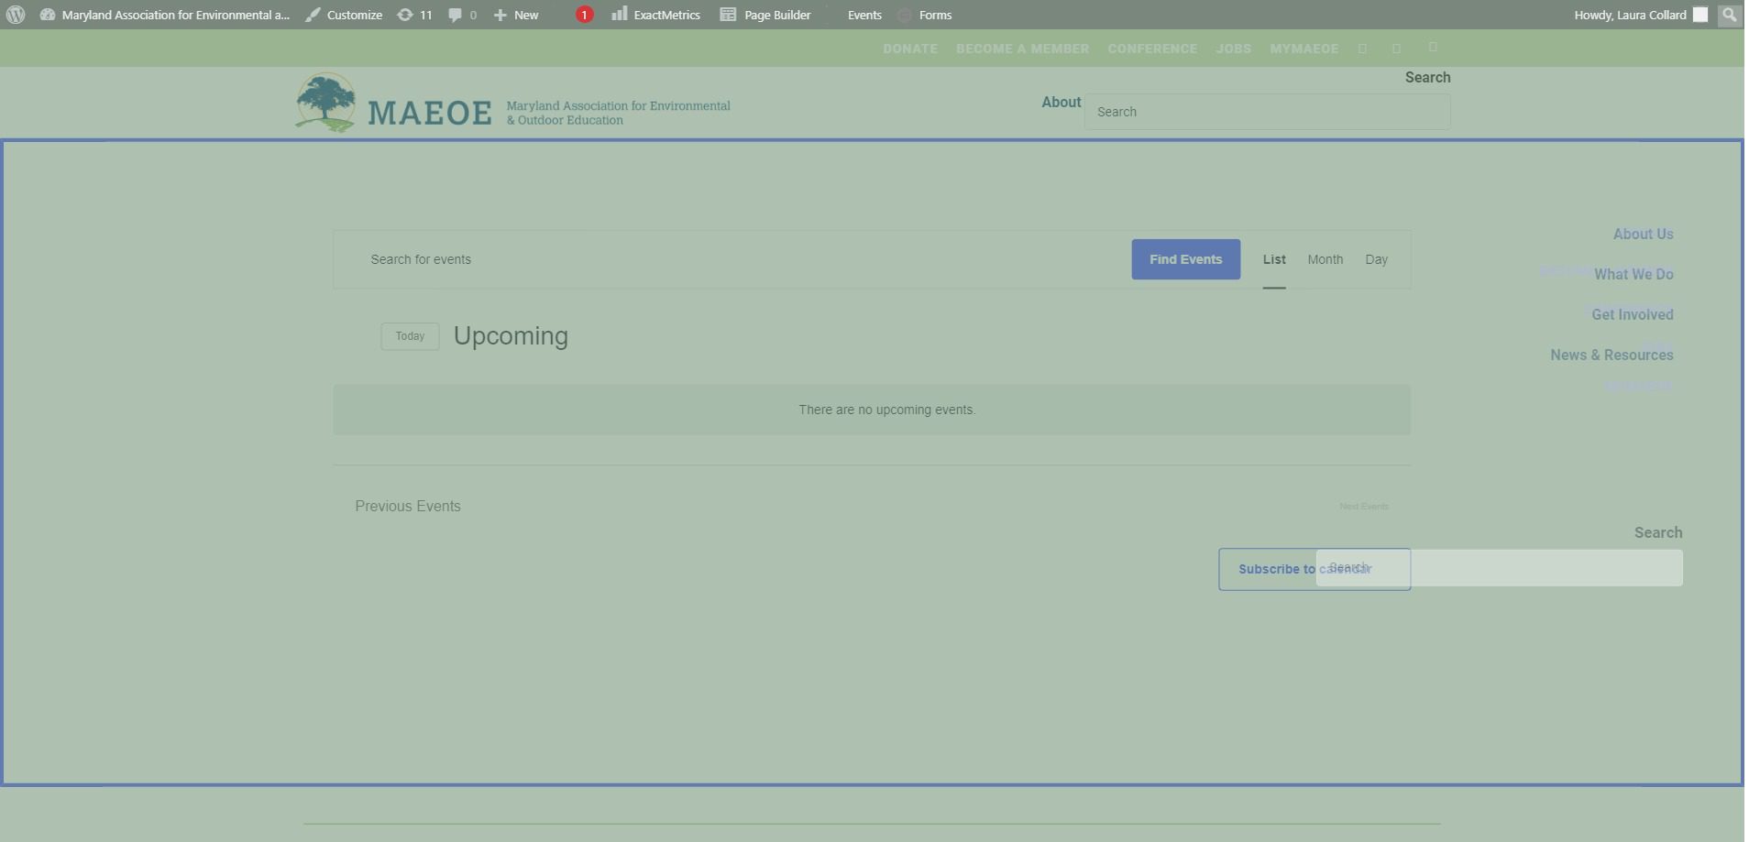
Task: Open the updates icon showing 11
Action: pyautogui.click(x=405, y=15)
